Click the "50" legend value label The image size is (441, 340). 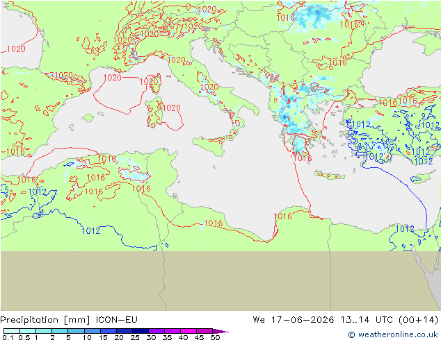pos(215,337)
